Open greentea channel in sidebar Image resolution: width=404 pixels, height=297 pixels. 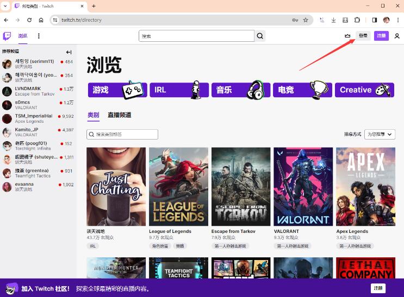[x=38, y=173]
